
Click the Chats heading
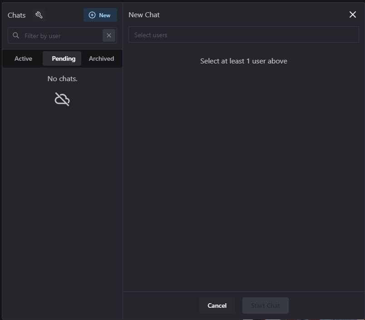16,15
